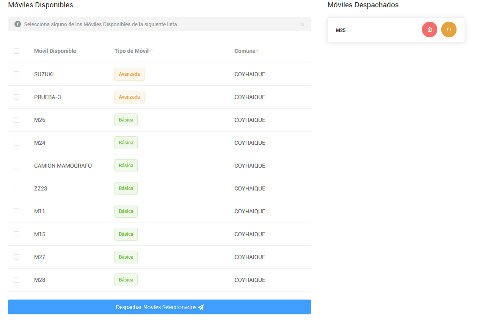The image size is (479, 326).
Task: Click the paper plane icon on dispatch button
Action: coord(201,307)
